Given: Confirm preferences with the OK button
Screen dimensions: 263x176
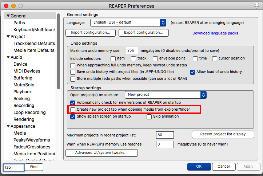Looking at the screenshot, I should (199, 167).
